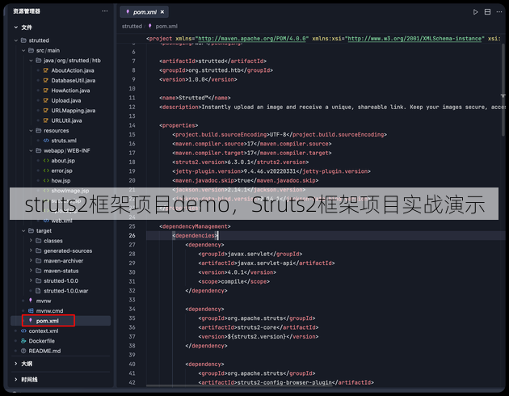Viewport: 509px width, 396px height.
Task: Expand the classes folder
Action: [x=31, y=241]
